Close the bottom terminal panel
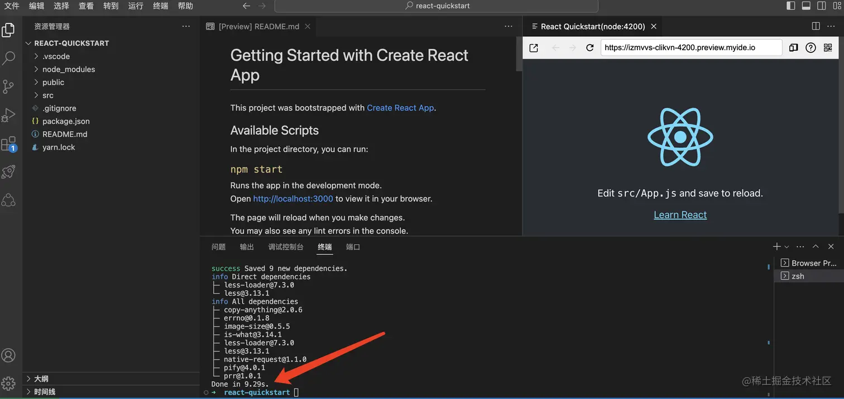This screenshot has height=399, width=844. click(831, 247)
